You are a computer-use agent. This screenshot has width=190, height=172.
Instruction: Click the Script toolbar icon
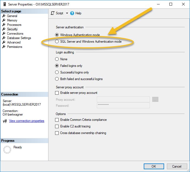click(53, 13)
